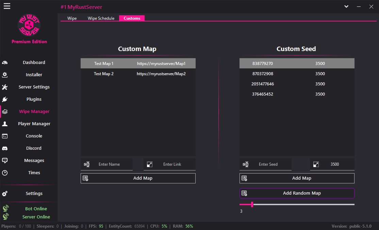Open the Wipe Schedule tab
The width and height of the screenshot is (379, 230).
pos(101,18)
